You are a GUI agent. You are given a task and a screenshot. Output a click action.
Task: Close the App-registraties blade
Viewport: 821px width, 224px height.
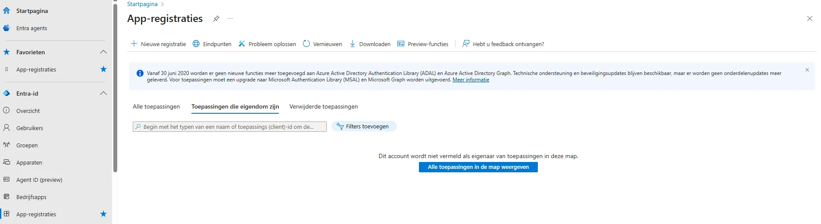coord(810,19)
